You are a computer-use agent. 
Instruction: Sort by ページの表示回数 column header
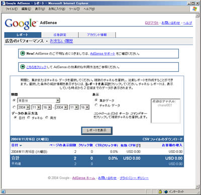pos(63,145)
